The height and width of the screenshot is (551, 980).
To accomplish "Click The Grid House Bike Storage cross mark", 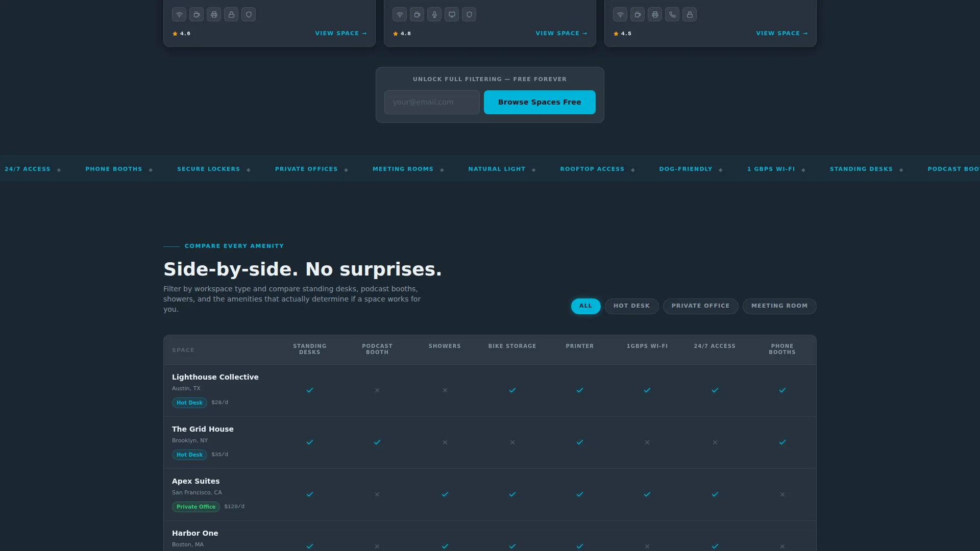I will [x=512, y=442].
